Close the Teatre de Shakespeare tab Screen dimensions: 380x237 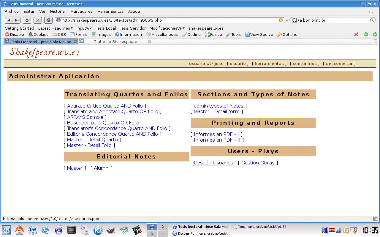150,41
